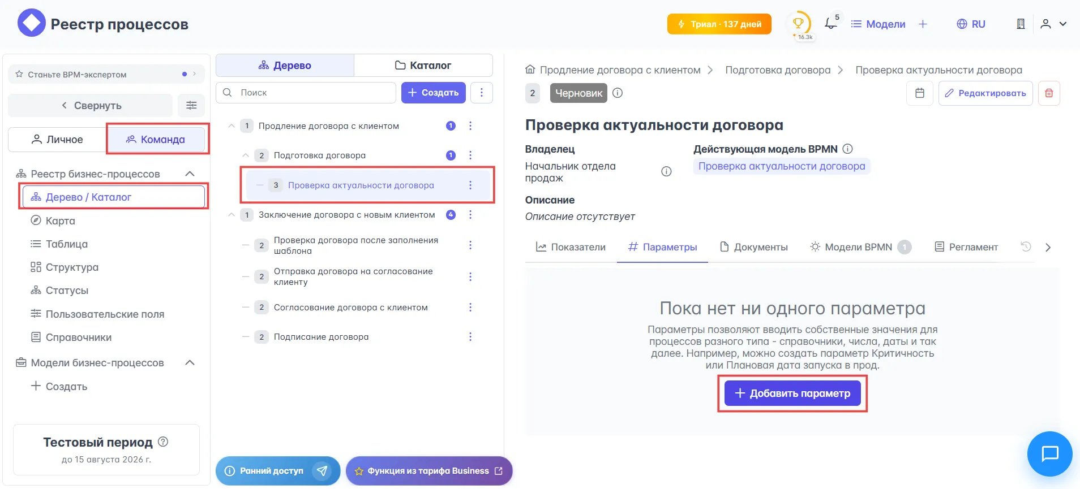This screenshot has height=489, width=1080.
Task: Select Карта in sidebar menu
Action: [60, 220]
